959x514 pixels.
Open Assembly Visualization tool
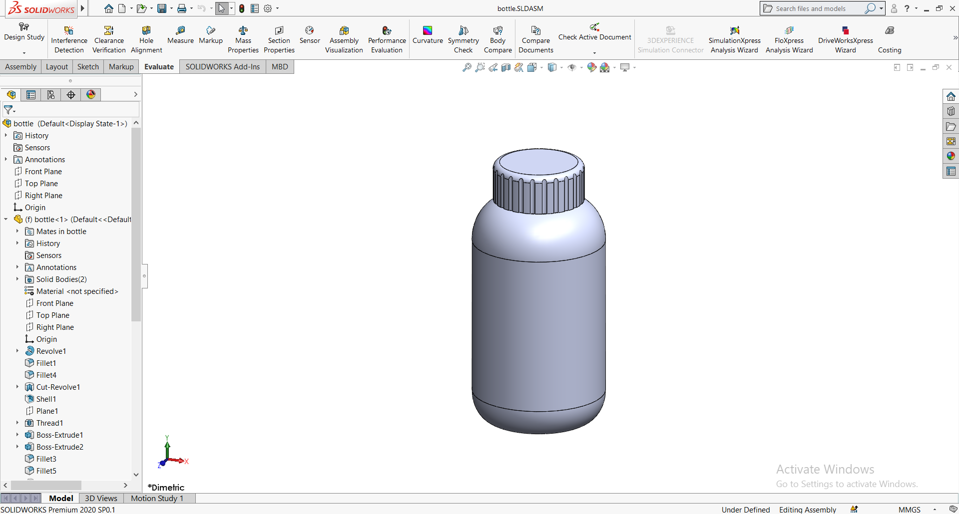point(344,39)
